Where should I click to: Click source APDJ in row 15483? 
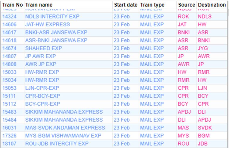[184, 112]
